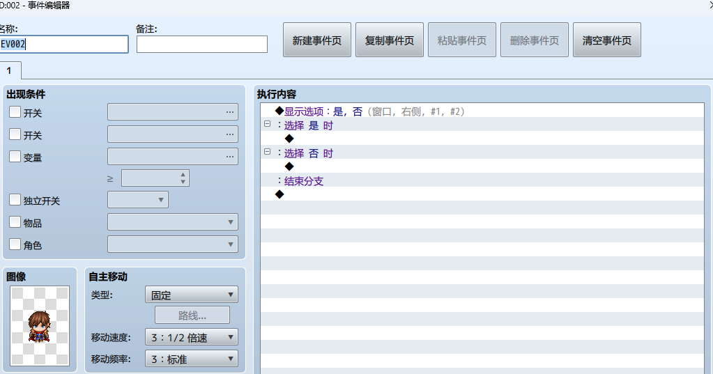Enable the first 开关 condition checkbox
Image resolution: width=713 pixels, height=374 pixels.
click(15, 112)
